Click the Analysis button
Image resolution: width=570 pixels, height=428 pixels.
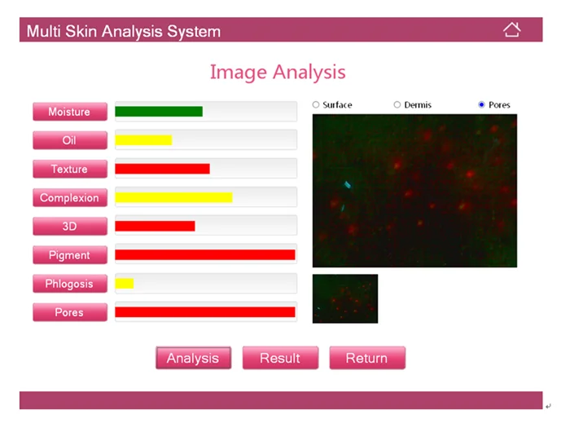point(194,358)
